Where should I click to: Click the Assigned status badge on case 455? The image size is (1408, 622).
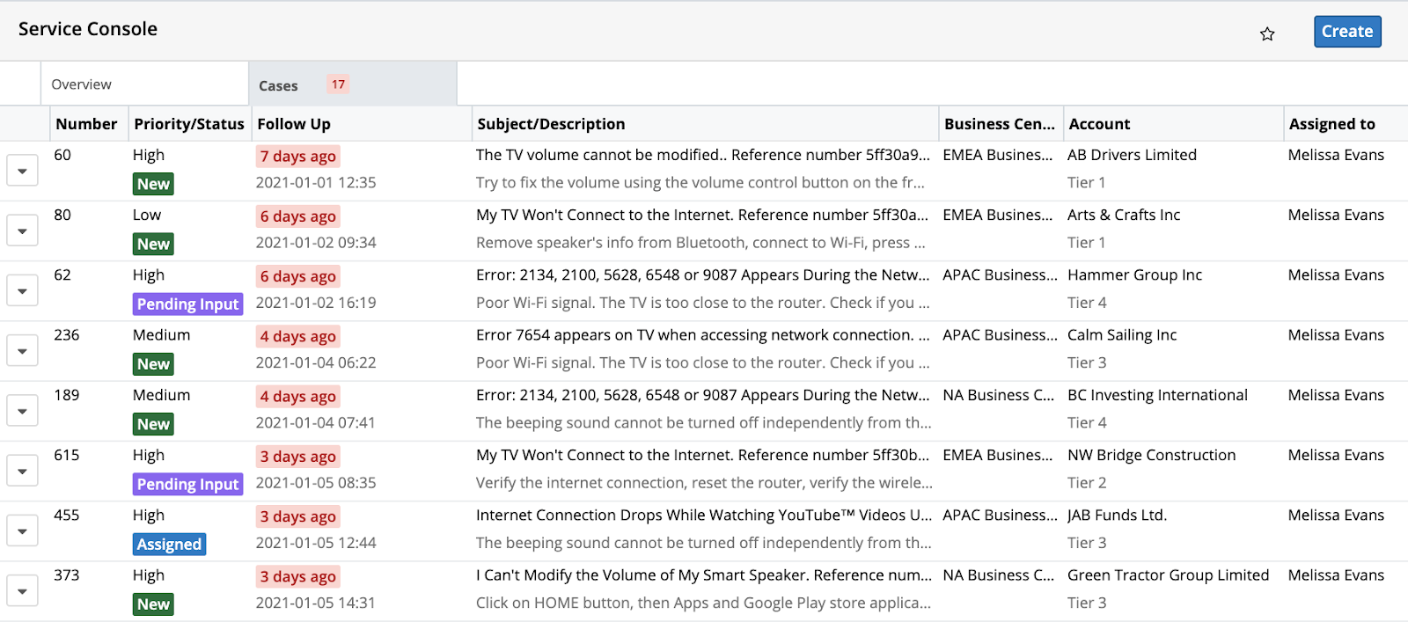tap(169, 545)
